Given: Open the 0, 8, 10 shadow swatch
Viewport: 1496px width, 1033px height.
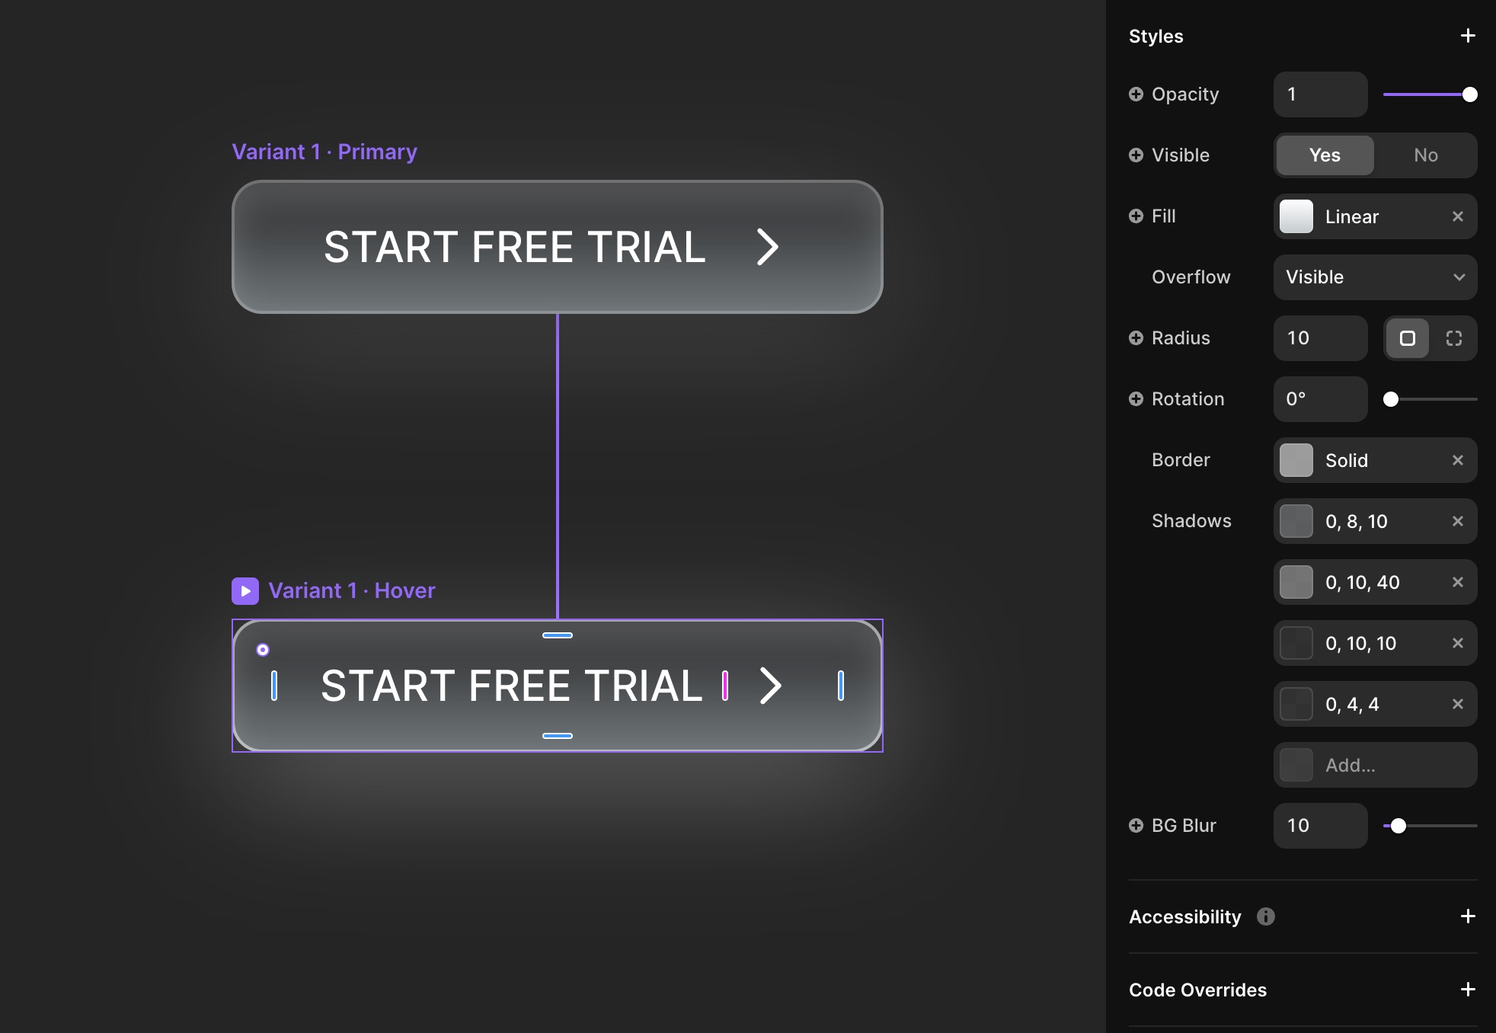Looking at the screenshot, I should click(1296, 521).
